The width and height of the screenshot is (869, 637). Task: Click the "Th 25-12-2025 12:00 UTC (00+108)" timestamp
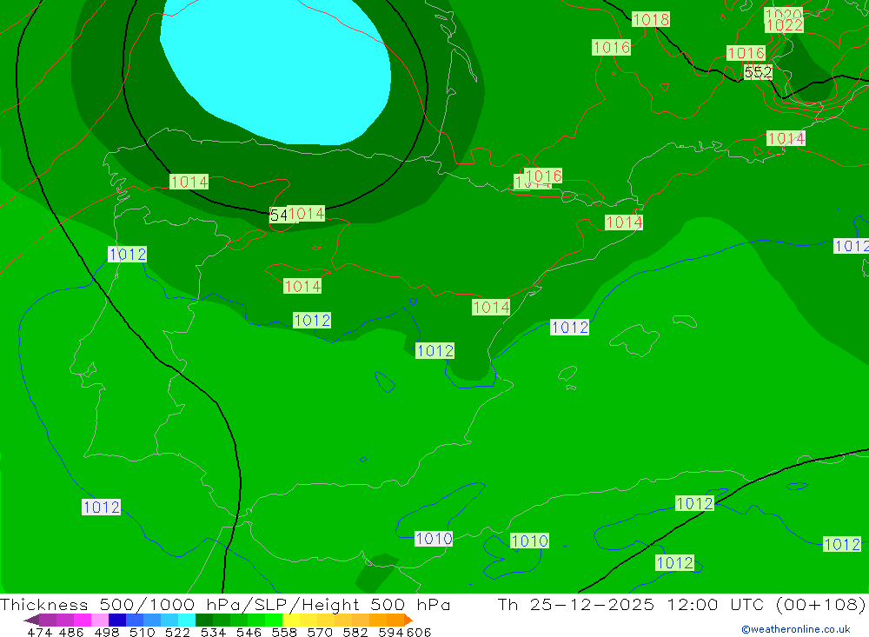pos(681,604)
